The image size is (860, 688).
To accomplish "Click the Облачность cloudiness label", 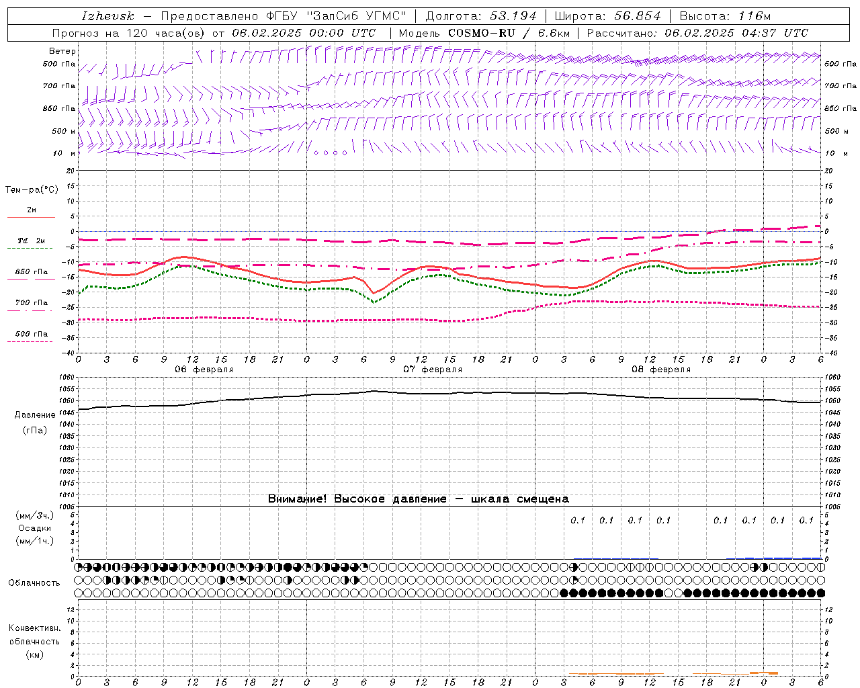I will point(34,583).
